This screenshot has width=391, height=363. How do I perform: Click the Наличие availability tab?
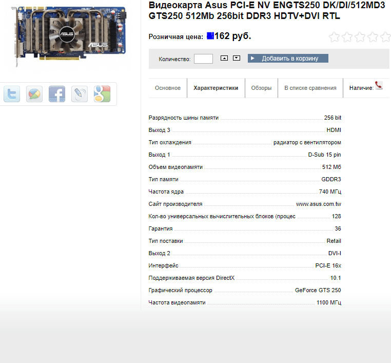click(361, 88)
